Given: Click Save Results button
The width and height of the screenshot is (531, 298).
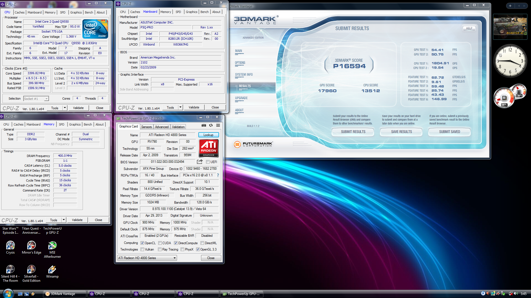Looking at the screenshot, I should (401, 132).
